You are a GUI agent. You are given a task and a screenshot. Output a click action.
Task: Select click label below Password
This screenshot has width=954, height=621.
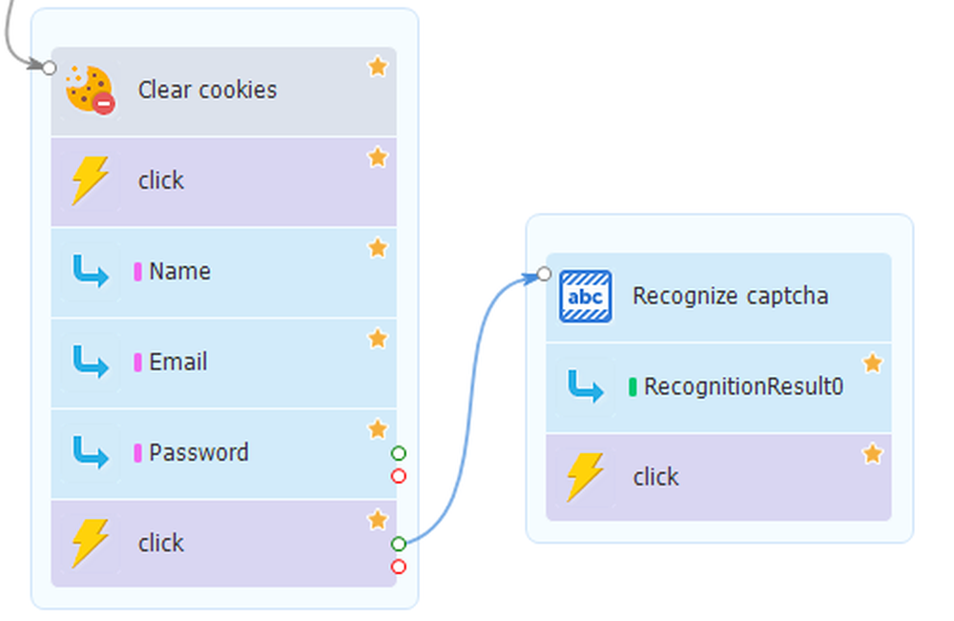[160, 543]
